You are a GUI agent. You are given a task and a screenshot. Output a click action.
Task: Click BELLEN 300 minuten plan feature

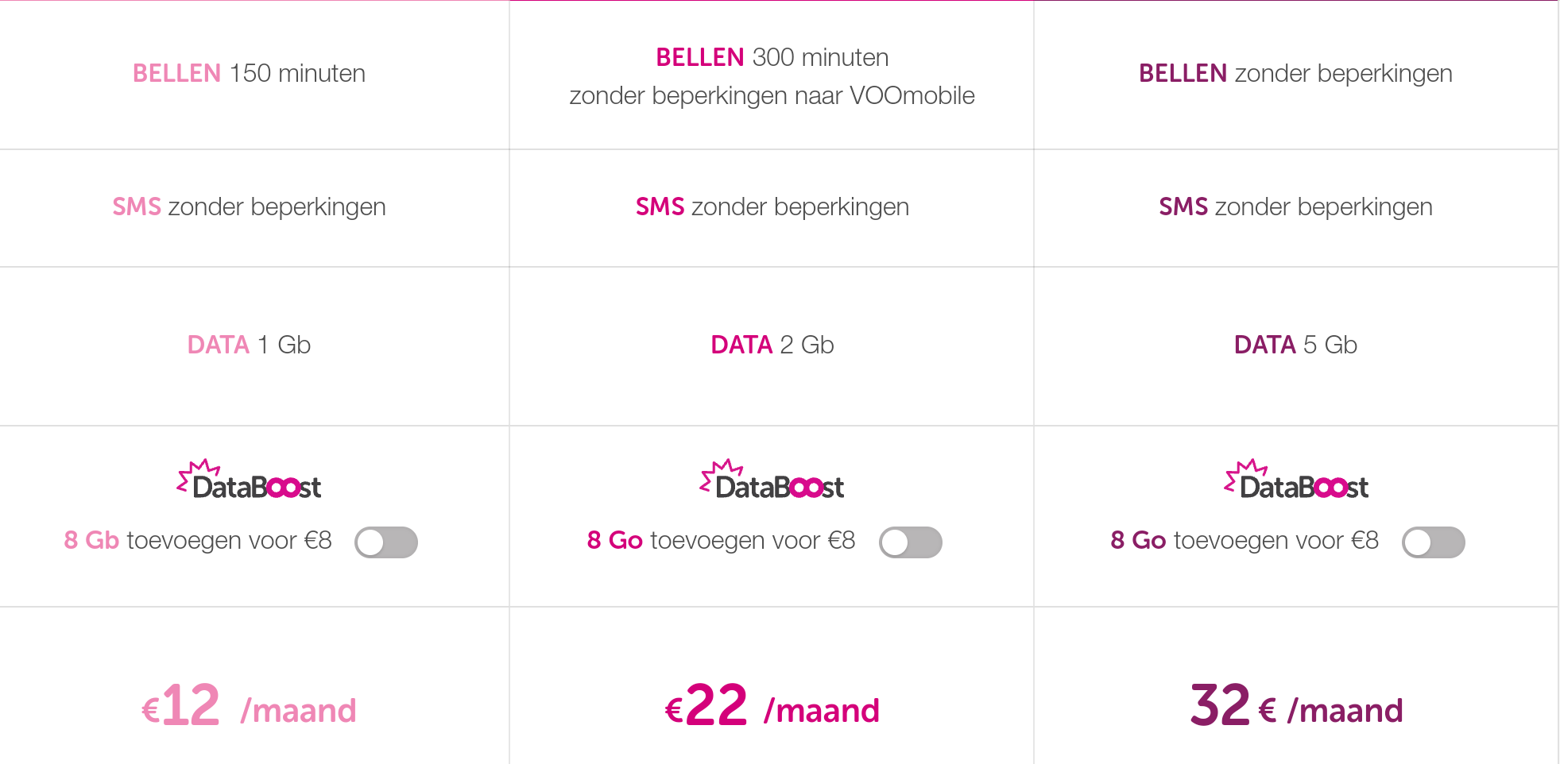coord(772,57)
